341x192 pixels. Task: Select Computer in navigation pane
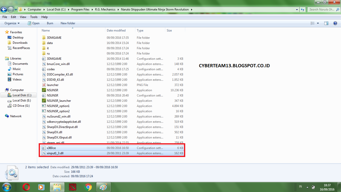pos(17,90)
